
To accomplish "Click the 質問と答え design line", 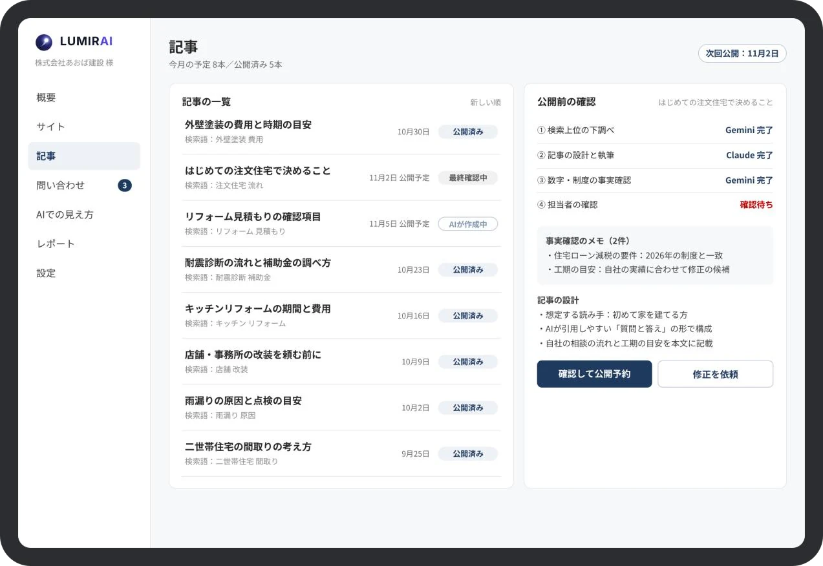I will pos(625,329).
